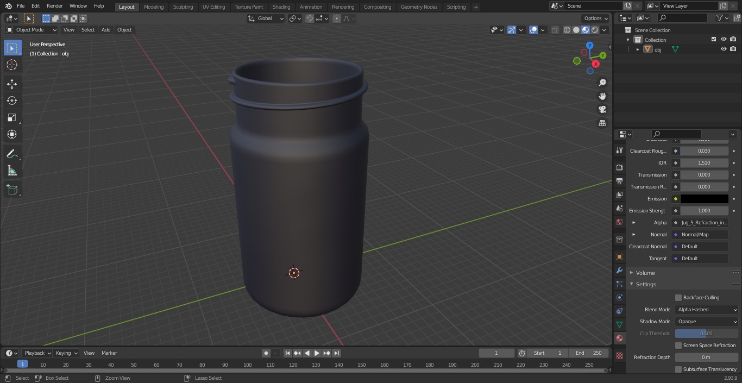Hide obj in viewport via eye icon
The height and width of the screenshot is (383, 742).
point(724,49)
